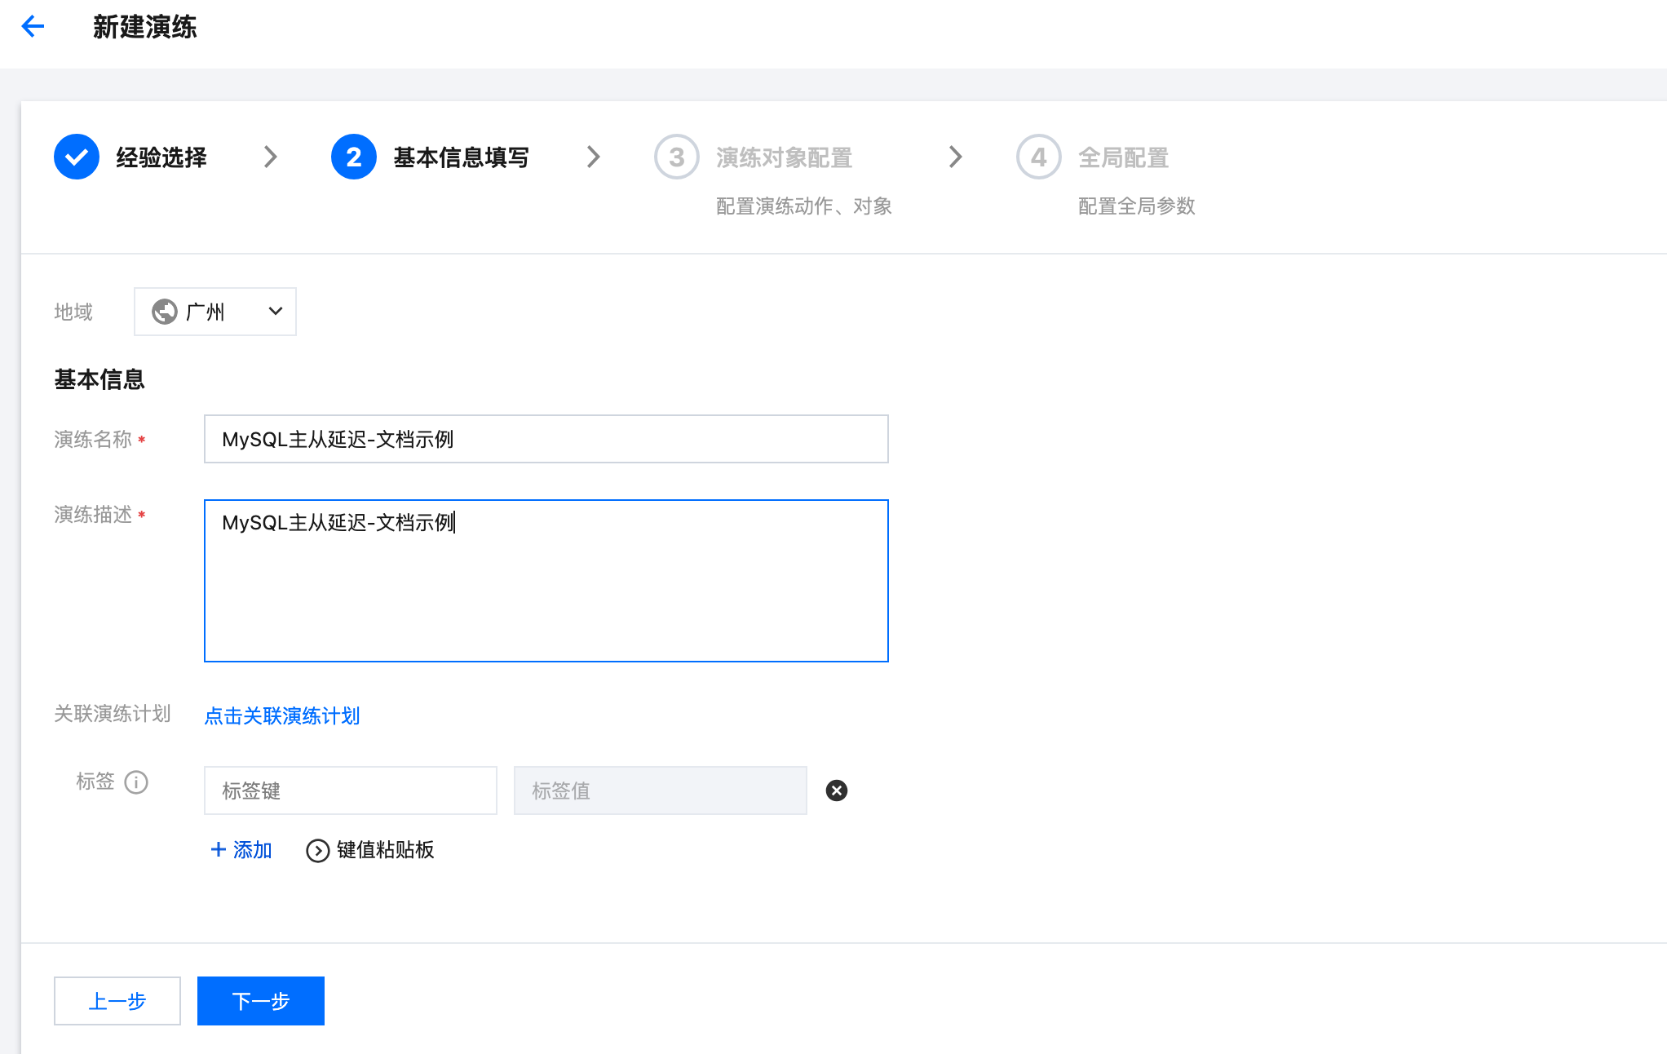Go to previous step with 上一步

coord(117,1001)
